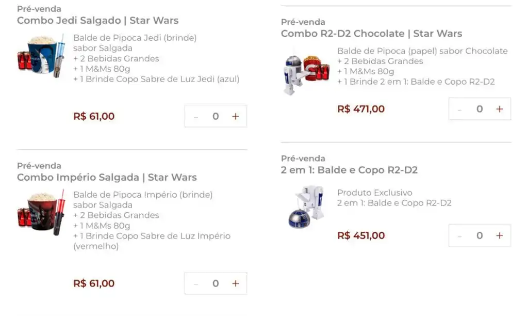Select quantity field of Combo Jedi Salgado
The image size is (528, 316).
216,116
